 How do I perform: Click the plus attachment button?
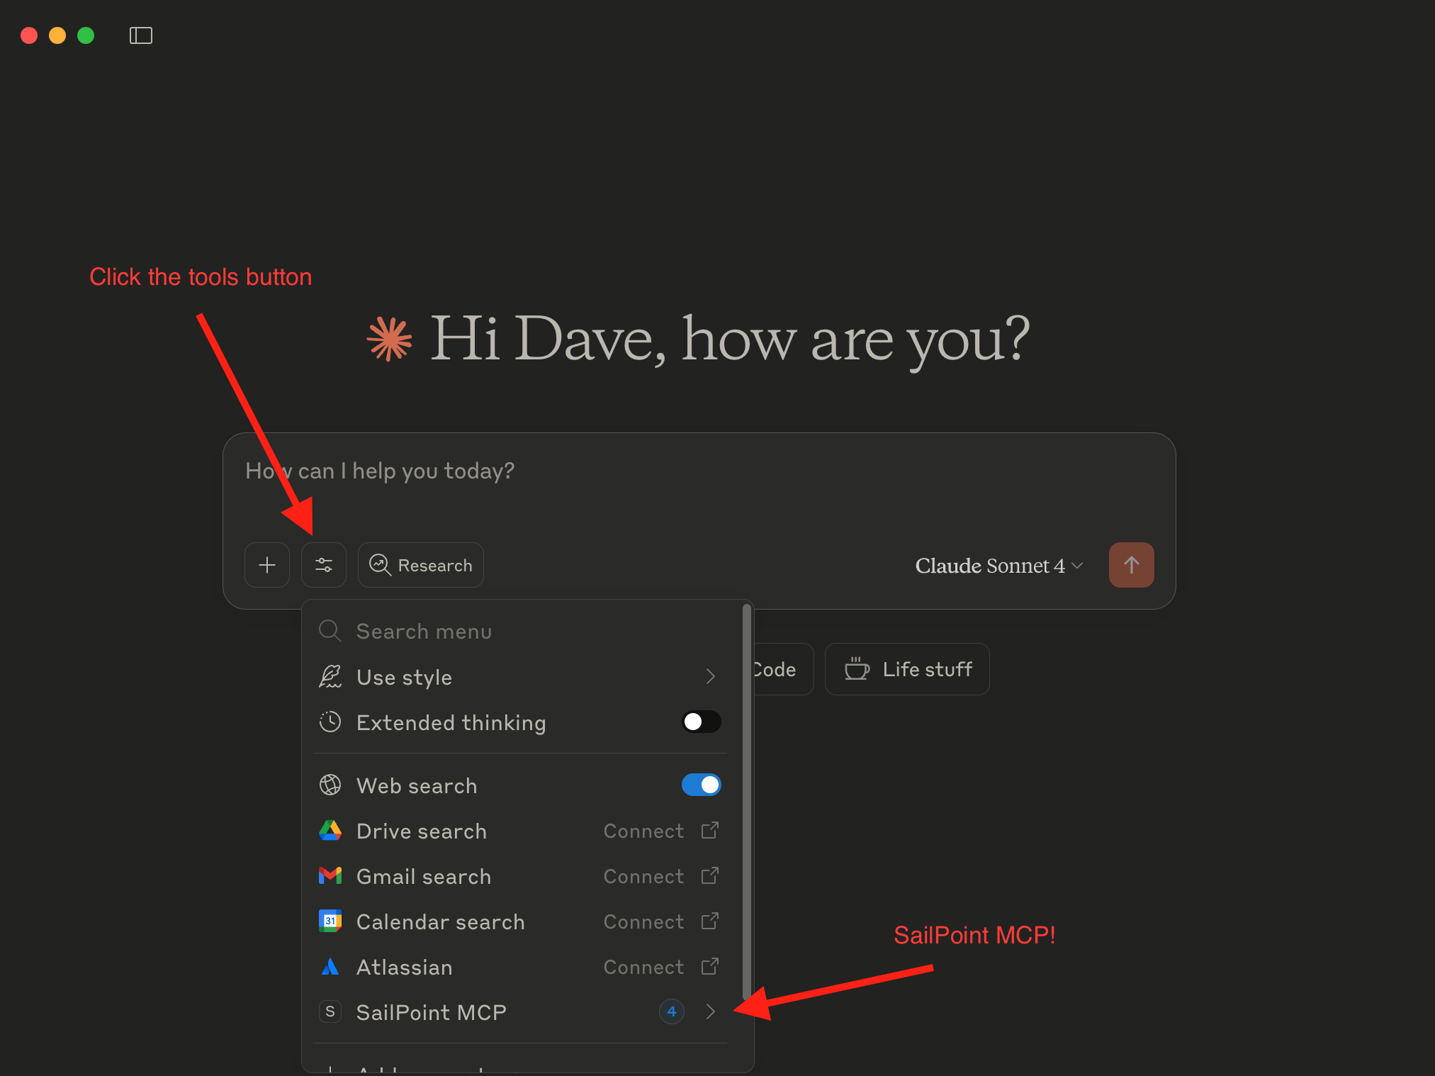tap(267, 565)
